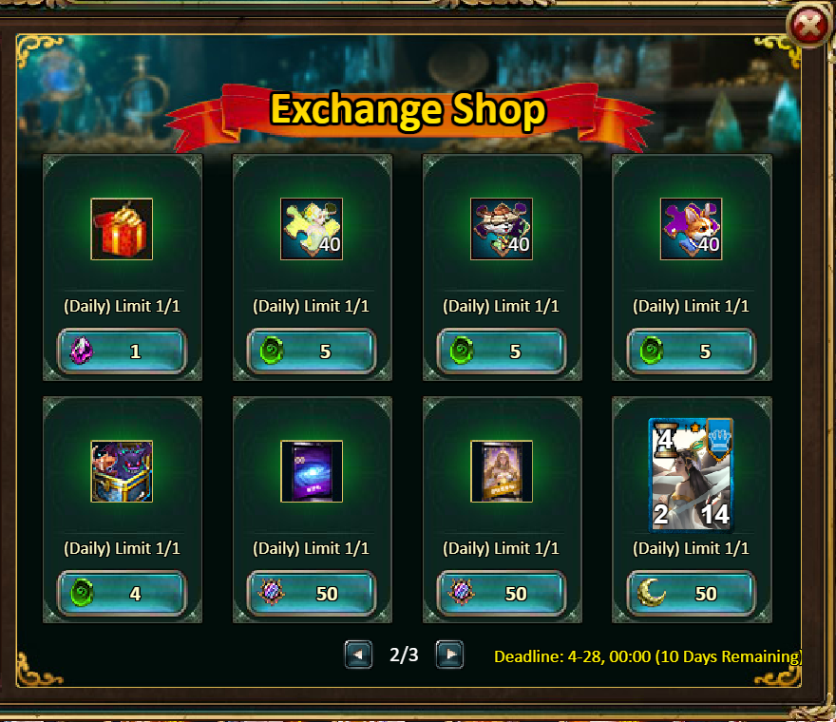Select the monster treasure chest item

[x=122, y=471]
